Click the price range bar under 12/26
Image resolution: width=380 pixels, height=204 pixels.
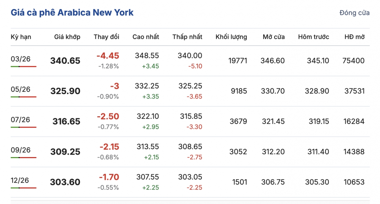click(23, 188)
